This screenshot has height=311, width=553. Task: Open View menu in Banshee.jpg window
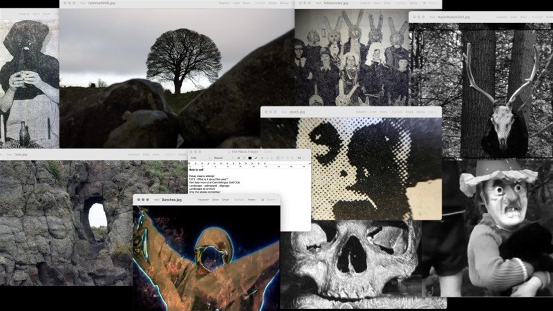point(156,200)
